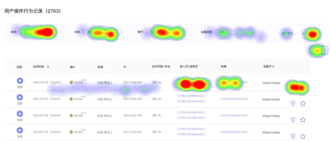The height and width of the screenshot is (142, 331).
Task: Open the second row's lower end page link
Action: [x=192, y=101]
